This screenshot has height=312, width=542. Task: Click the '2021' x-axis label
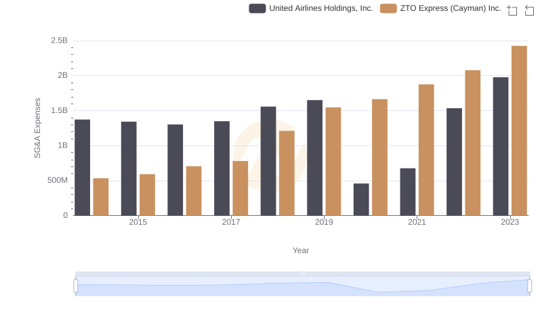(x=417, y=222)
